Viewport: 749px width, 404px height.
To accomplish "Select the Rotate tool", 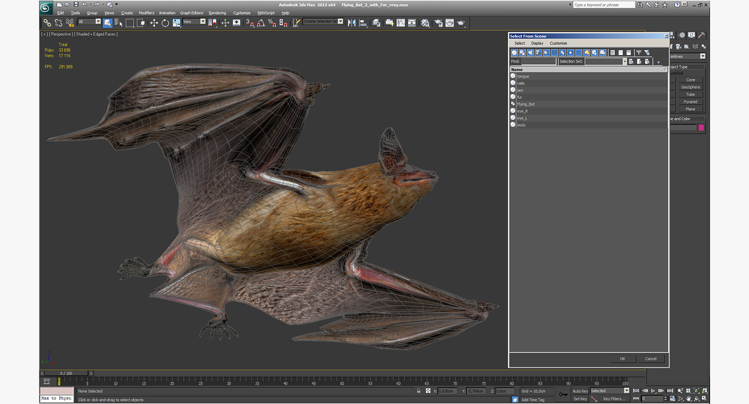I will coord(165,23).
